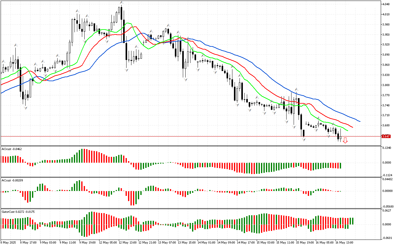Select the ACcust indicator label
This screenshot has width=394, height=246.
11,180
